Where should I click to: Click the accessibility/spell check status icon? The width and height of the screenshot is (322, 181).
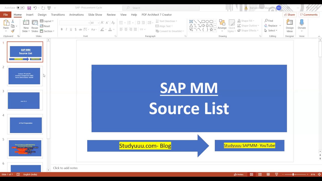pyautogui.click(x=18, y=174)
